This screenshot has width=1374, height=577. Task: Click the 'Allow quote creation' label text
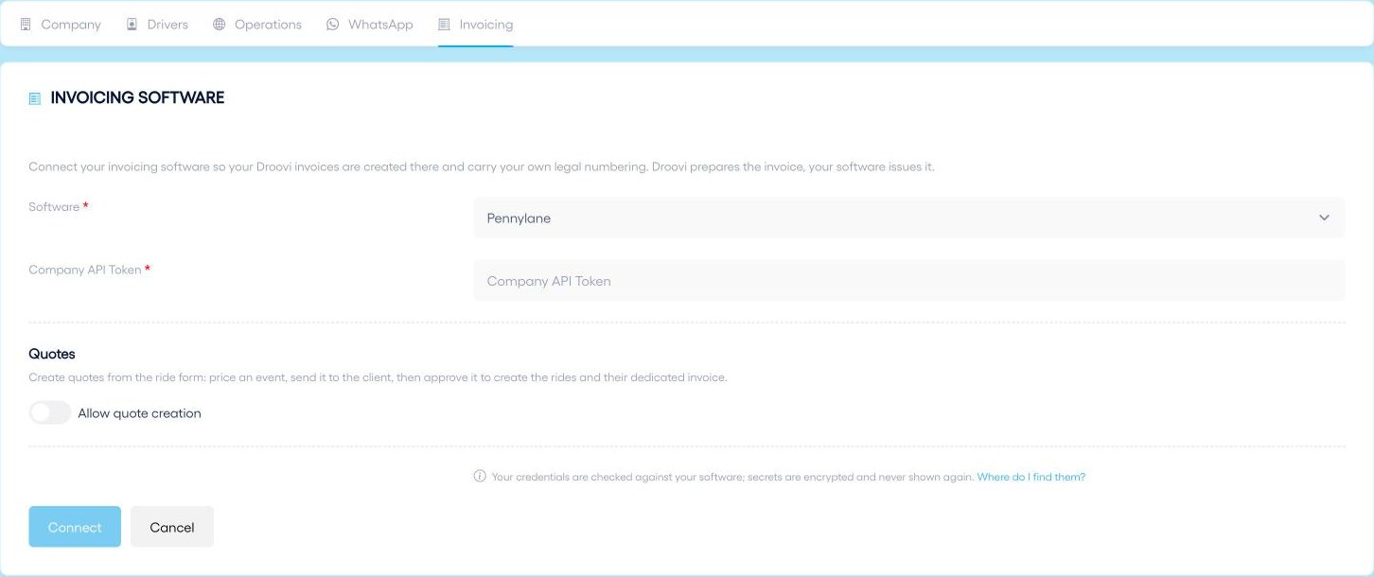pos(139,413)
